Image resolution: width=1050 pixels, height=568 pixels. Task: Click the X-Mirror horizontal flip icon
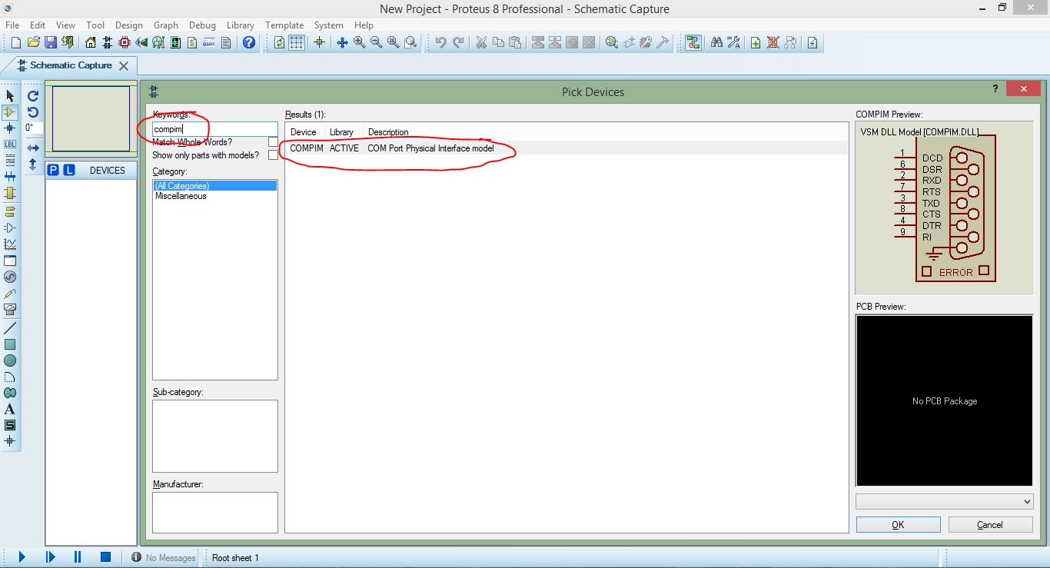(33, 148)
